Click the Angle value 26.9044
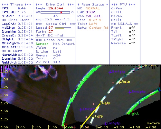161x129 pixels. [56, 8]
